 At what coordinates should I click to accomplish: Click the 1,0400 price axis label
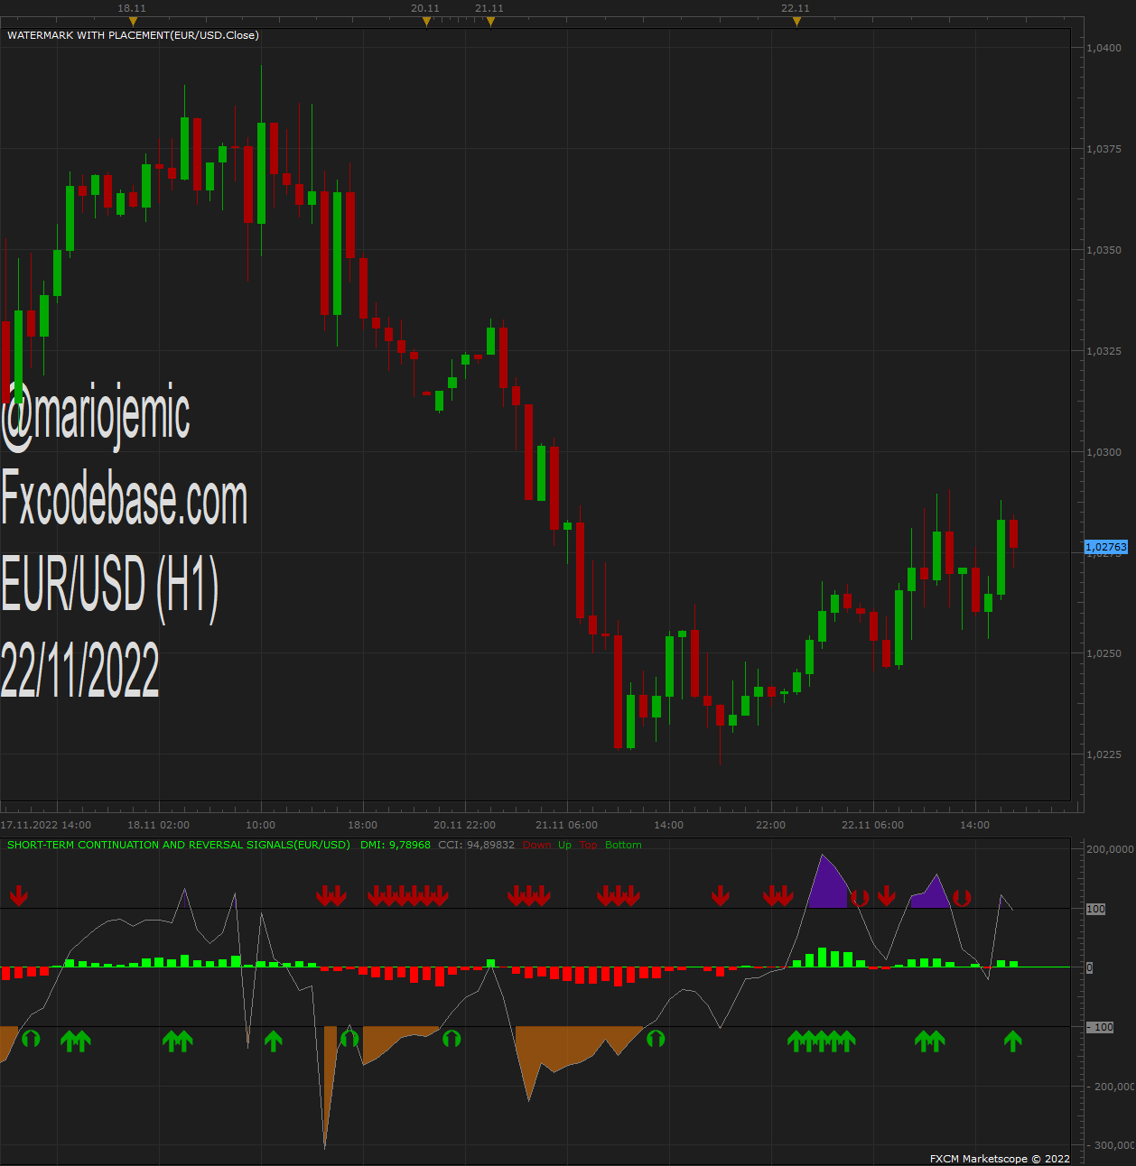[1104, 48]
